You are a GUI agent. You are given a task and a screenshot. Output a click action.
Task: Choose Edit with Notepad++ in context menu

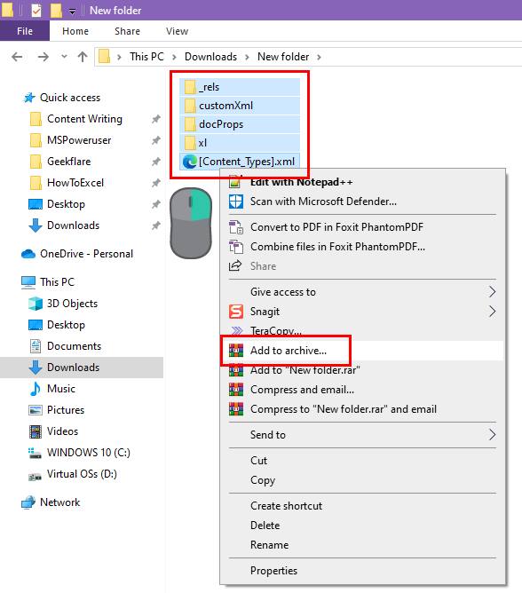[x=302, y=182]
